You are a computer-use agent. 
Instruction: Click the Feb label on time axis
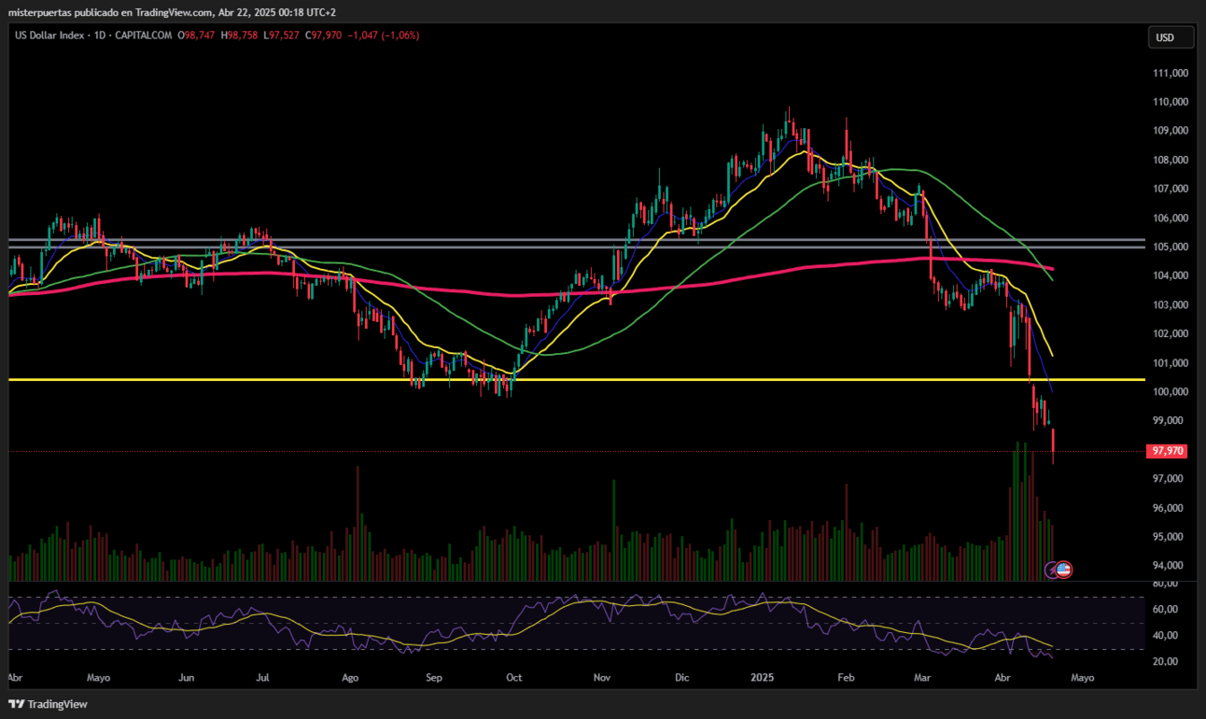pos(846,677)
